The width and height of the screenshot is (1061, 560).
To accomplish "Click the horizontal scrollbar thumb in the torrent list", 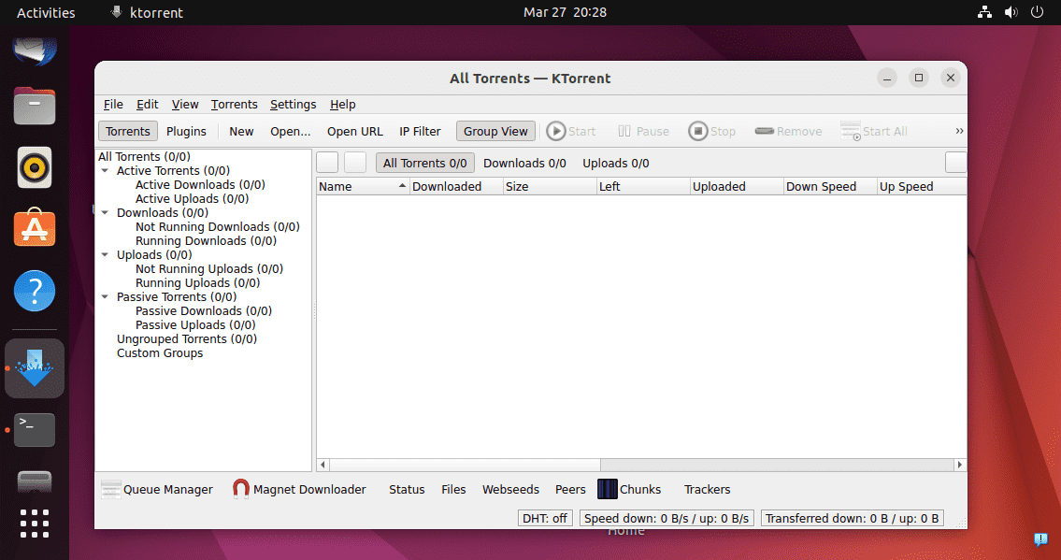I will click(465, 465).
